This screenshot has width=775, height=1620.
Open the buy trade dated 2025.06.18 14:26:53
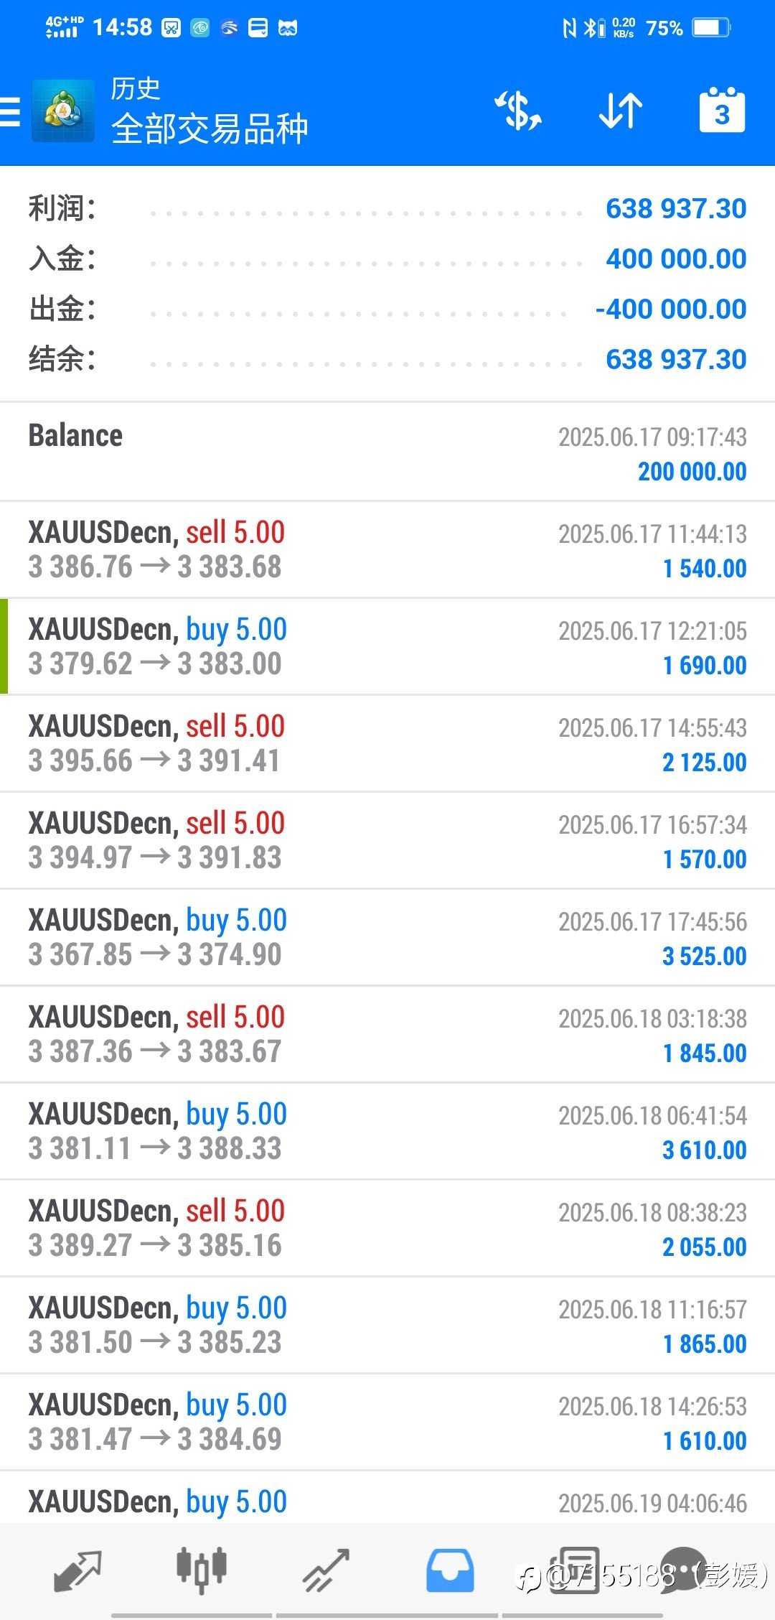387,1422
